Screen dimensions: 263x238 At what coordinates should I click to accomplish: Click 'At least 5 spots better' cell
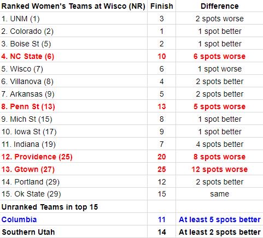pyautogui.click(x=219, y=219)
